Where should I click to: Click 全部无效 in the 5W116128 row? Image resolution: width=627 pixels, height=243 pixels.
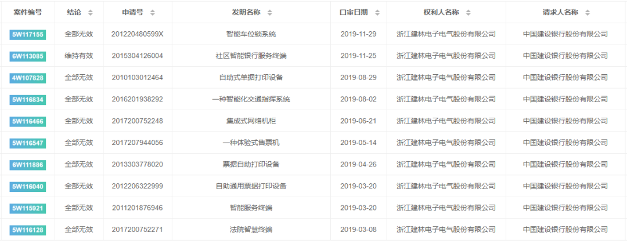pyautogui.click(x=79, y=230)
